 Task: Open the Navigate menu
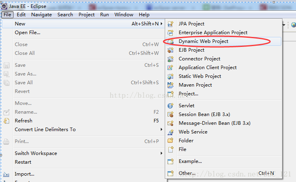[x=41, y=14]
